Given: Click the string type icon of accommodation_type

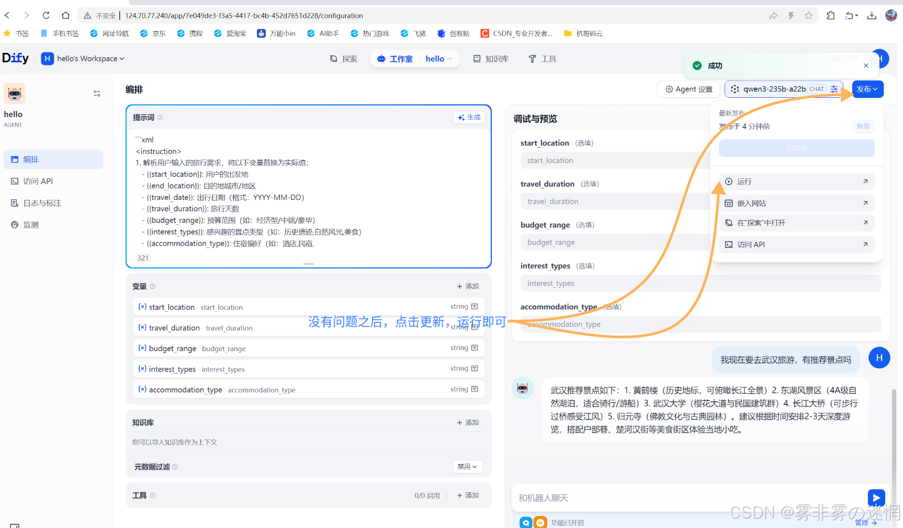Looking at the screenshot, I should click(x=475, y=389).
